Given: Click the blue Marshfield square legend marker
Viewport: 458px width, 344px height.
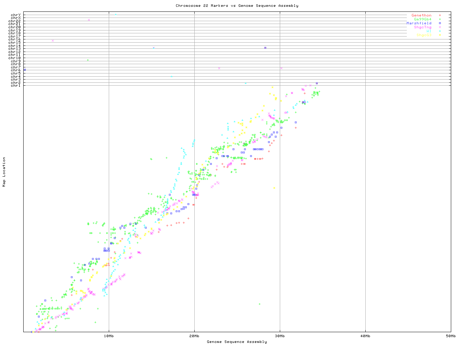Looking at the screenshot, I should [440, 23].
